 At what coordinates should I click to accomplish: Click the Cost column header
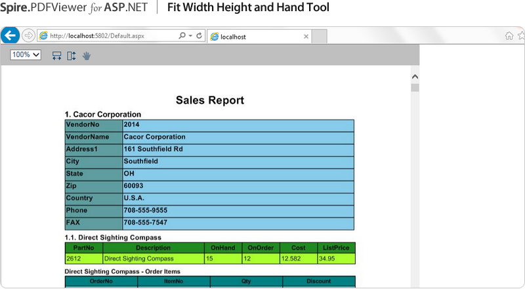(299, 248)
